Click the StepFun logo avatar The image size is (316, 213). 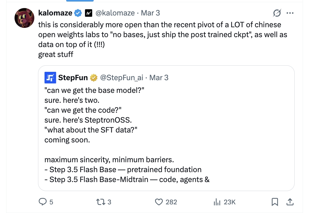click(50, 77)
